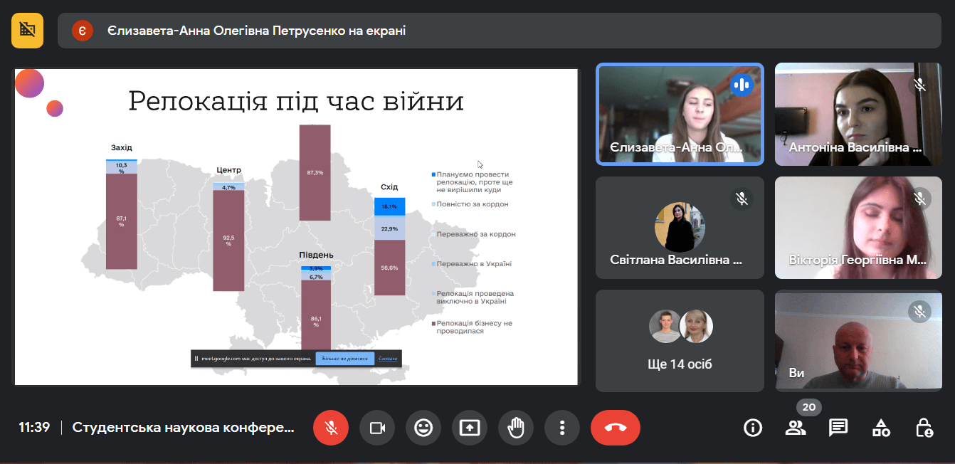Open the meeting details info panel
The width and height of the screenshot is (955, 464).
(752, 428)
